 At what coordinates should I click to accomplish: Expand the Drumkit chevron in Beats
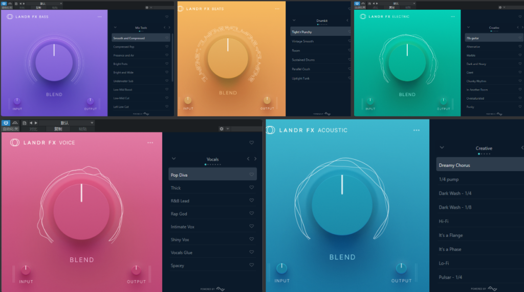tap(294, 20)
